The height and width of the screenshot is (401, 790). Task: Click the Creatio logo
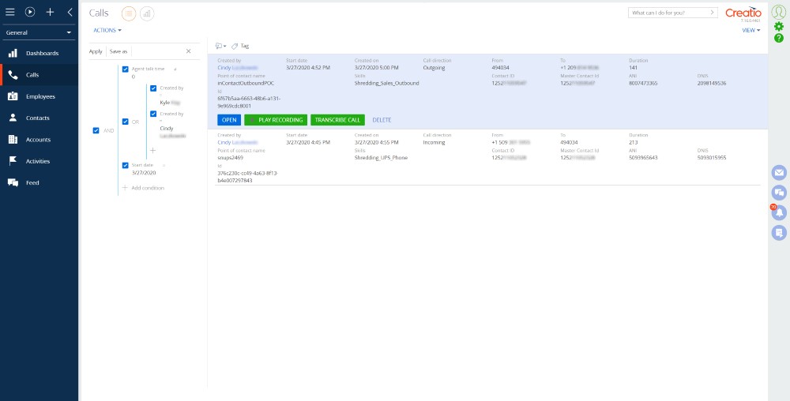click(743, 13)
